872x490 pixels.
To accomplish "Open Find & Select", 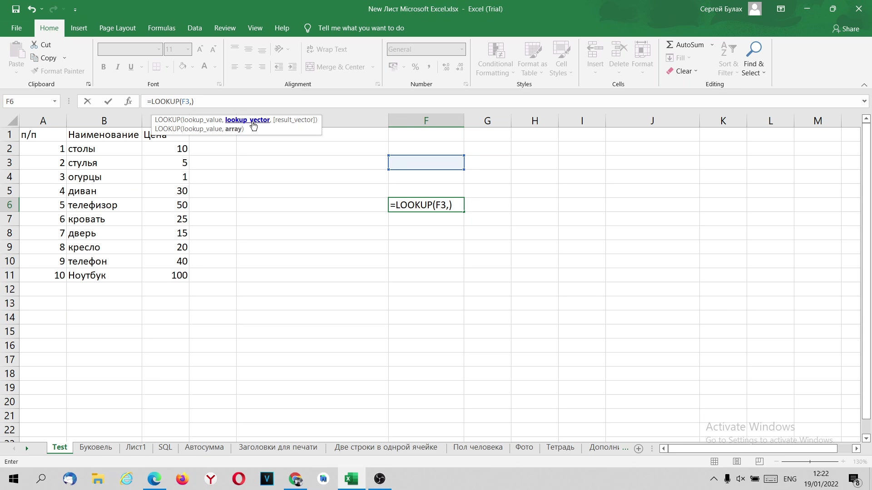I will click(x=754, y=58).
